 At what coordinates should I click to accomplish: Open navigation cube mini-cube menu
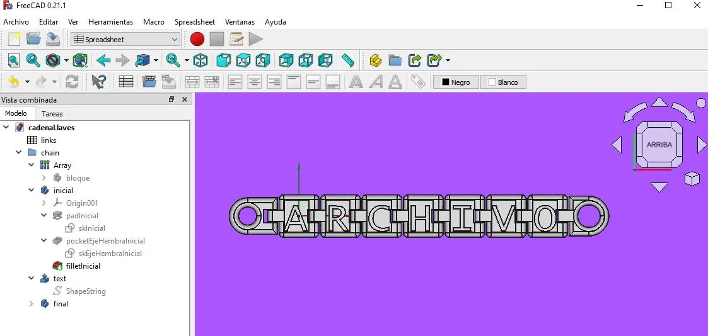pyautogui.click(x=692, y=179)
